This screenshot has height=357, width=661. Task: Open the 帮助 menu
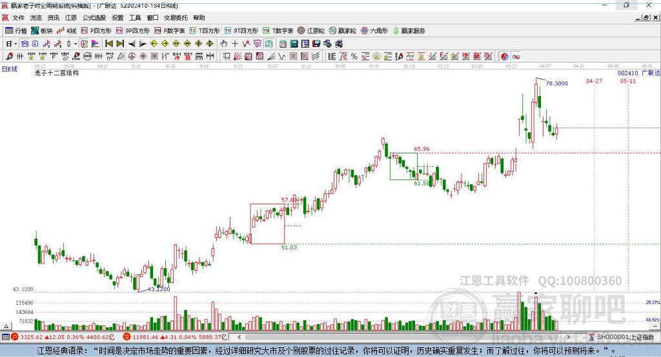tap(199, 17)
